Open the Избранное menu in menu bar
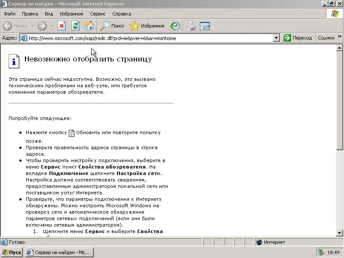This screenshot has width=344, height=258. coord(71,14)
